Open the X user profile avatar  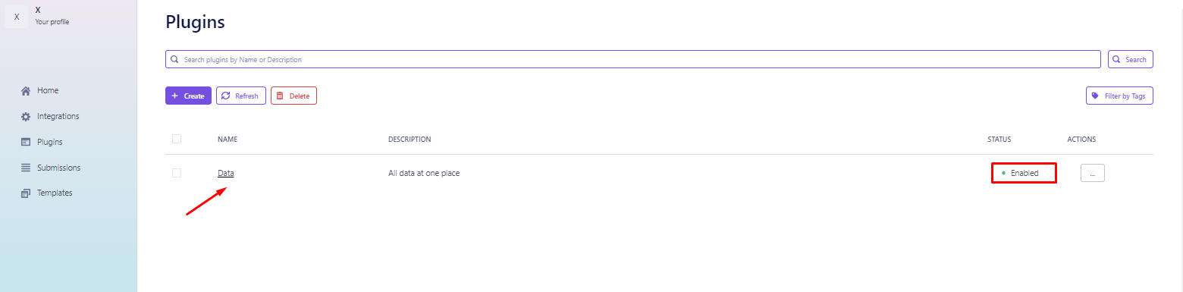(17, 16)
